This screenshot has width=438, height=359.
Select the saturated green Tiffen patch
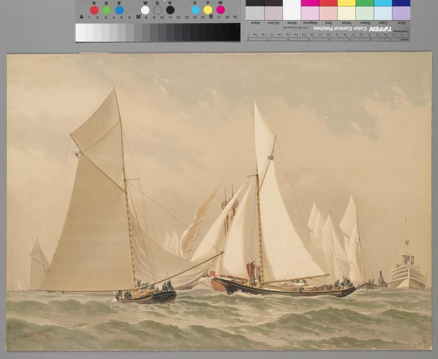(365, 3)
